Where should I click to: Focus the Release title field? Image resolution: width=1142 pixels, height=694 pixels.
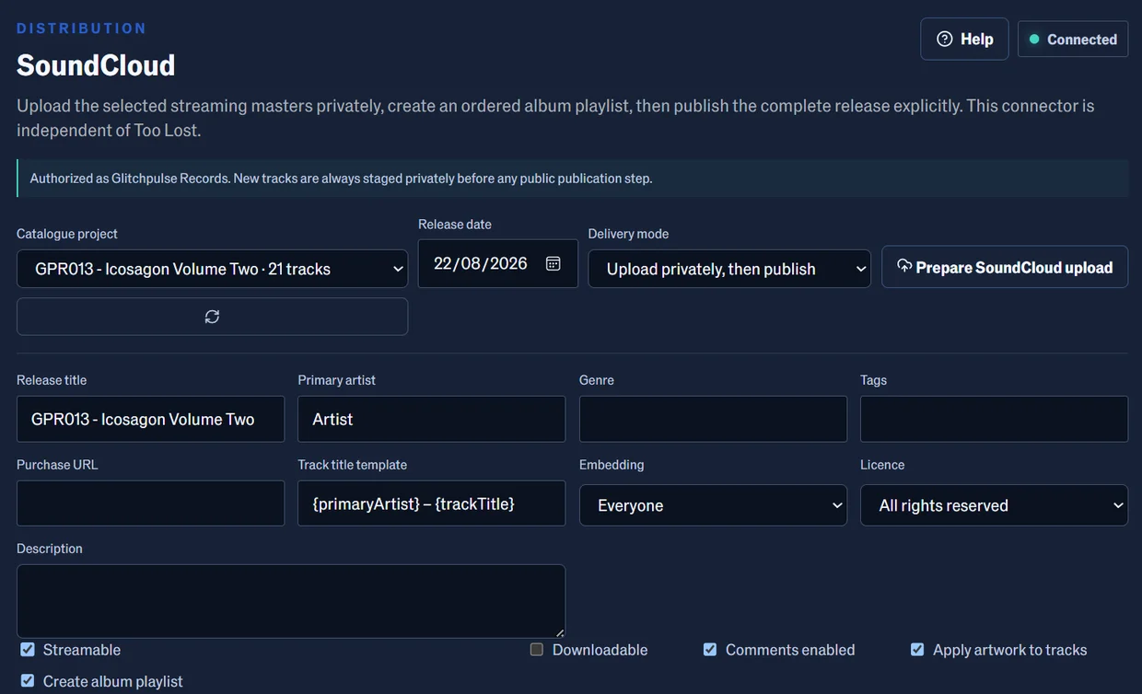click(x=150, y=419)
